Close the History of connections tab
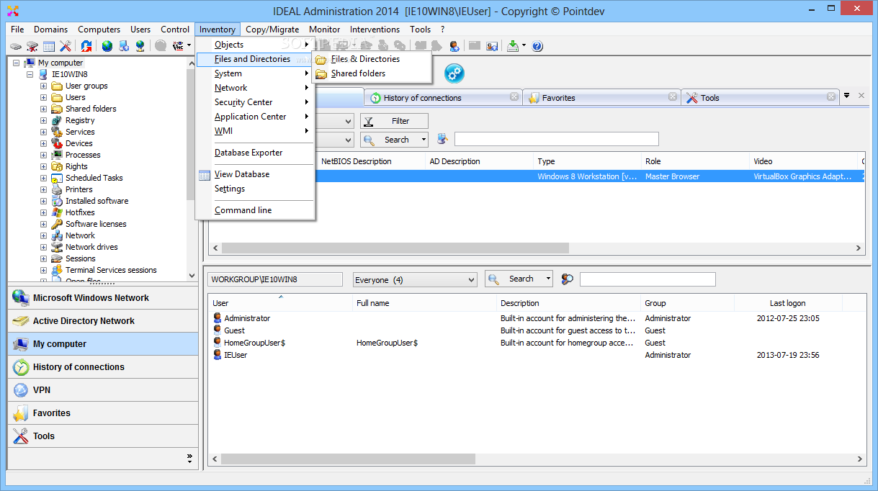 point(514,96)
